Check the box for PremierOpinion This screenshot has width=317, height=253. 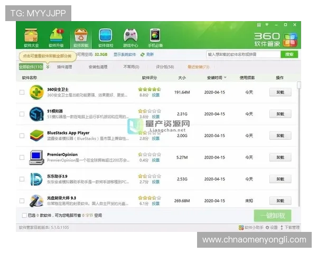coord(22,158)
